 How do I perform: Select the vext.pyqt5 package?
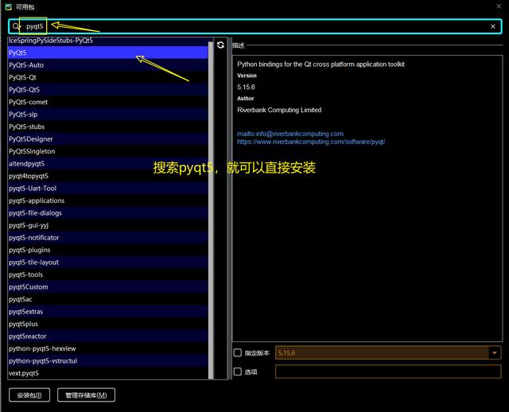(x=108, y=373)
